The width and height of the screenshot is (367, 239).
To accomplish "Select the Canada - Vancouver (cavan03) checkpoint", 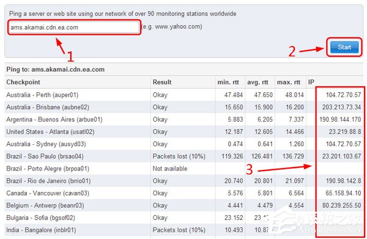I will click(x=48, y=193).
